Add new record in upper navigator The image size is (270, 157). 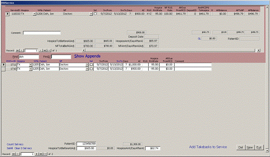[x=49, y=50]
